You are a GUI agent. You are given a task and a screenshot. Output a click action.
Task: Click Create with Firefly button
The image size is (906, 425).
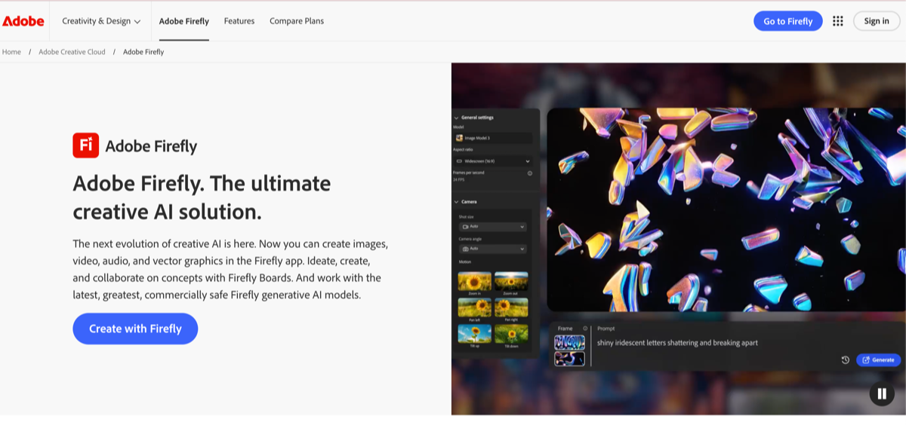click(x=135, y=329)
